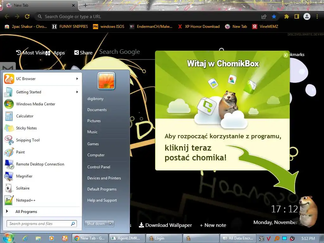Open Shut down options arrow
324x243 pixels.
[110, 224]
